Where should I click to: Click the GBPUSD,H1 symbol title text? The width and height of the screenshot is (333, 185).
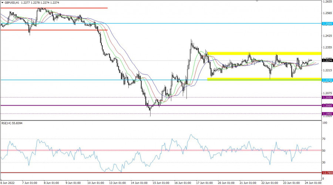click(12, 3)
